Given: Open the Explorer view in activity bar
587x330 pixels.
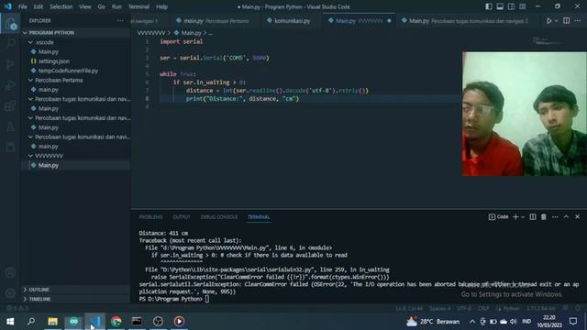Looking at the screenshot, I should click(x=10, y=24).
